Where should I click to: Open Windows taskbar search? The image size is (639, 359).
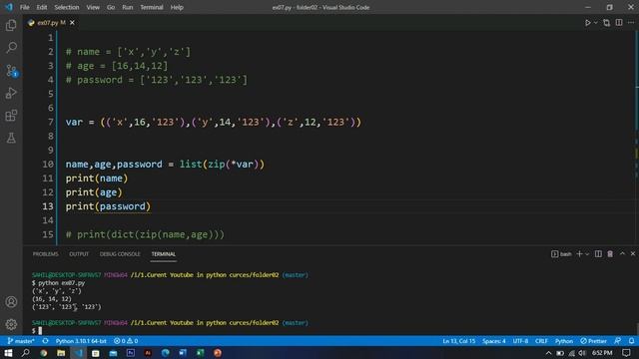pyautogui.click(x=25, y=352)
